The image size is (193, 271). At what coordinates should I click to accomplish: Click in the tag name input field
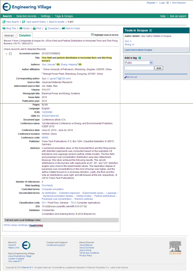tap(139, 68)
